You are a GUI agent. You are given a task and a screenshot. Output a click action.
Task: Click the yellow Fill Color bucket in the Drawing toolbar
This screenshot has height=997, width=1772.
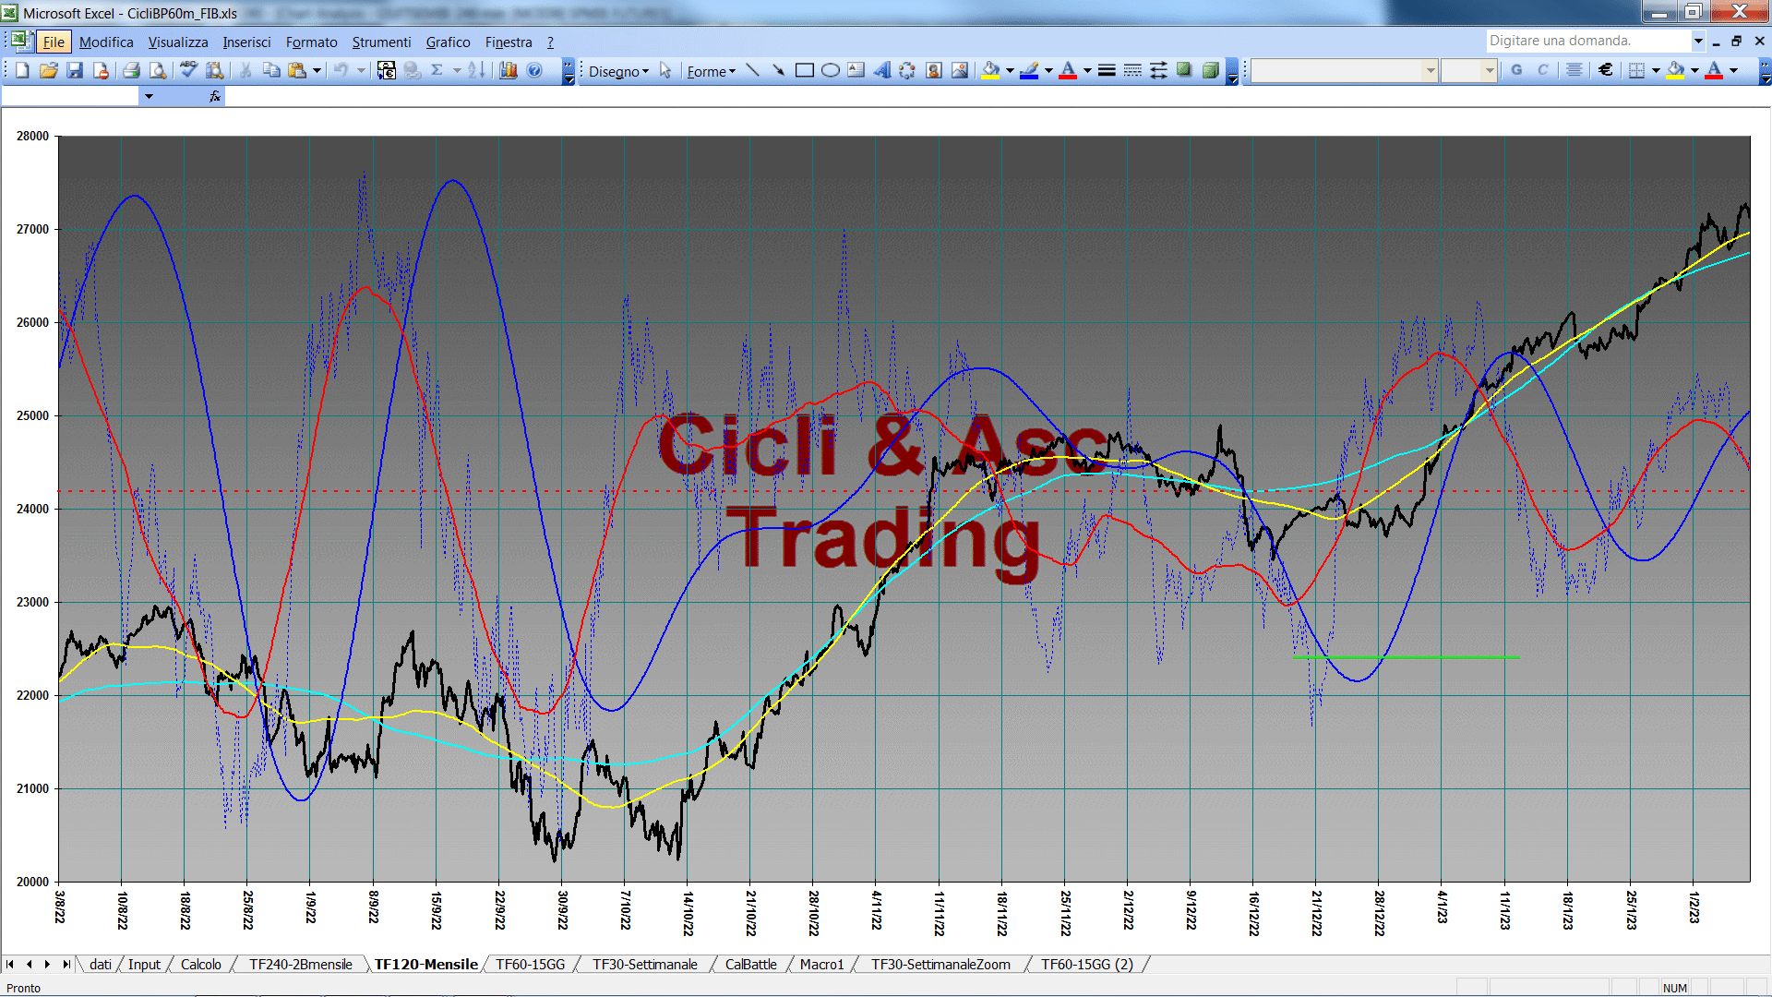click(x=991, y=70)
